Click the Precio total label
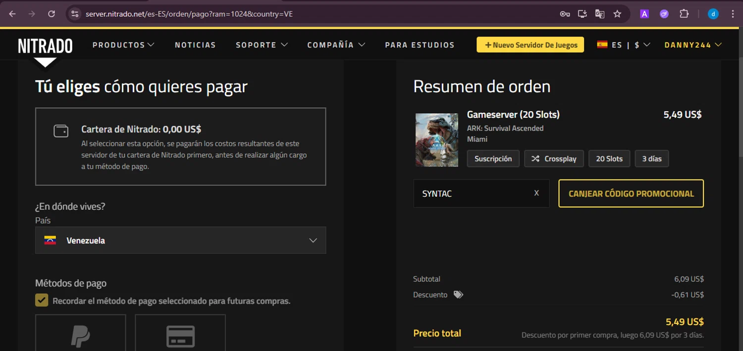 coord(437,333)
